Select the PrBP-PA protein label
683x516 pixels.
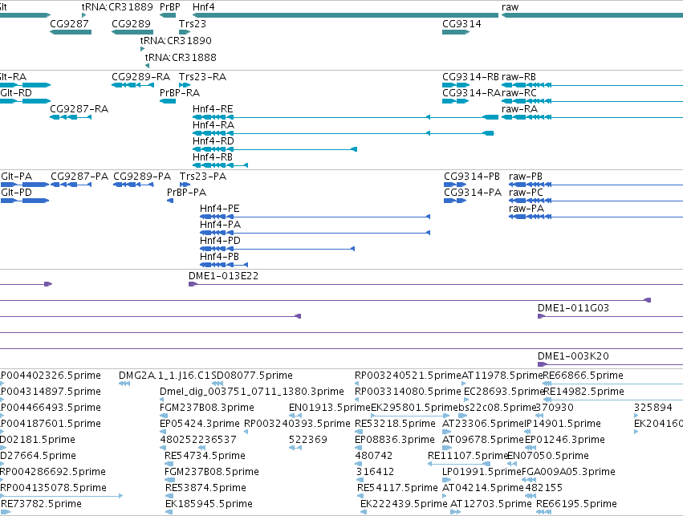click(186, 193)
